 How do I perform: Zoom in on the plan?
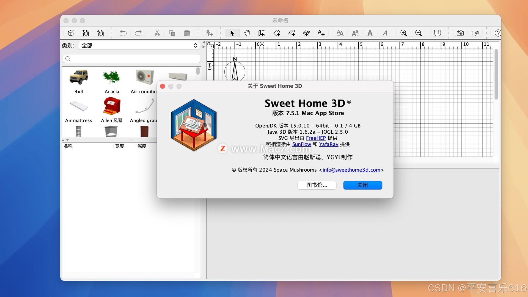coord(404,33)
